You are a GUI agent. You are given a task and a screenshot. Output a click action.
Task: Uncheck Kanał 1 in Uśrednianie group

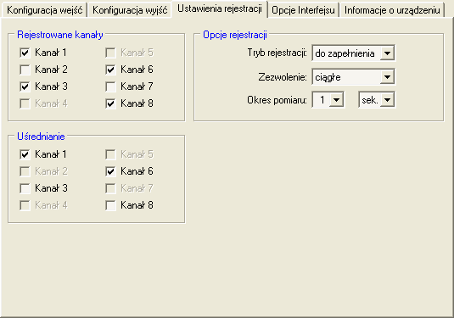[x=25, y=154]
